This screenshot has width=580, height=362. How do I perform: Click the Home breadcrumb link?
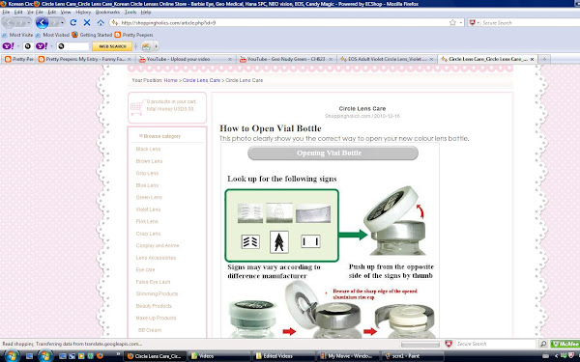tap(170, 80)
